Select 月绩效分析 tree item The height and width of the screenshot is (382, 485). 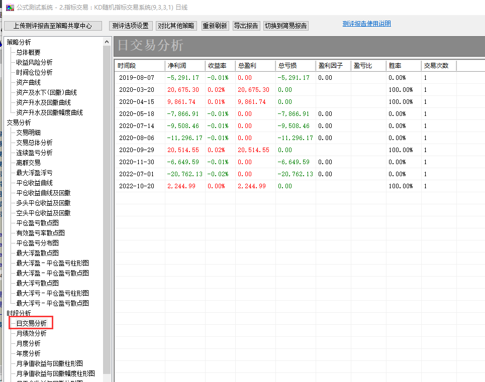(x=31, y=333)
